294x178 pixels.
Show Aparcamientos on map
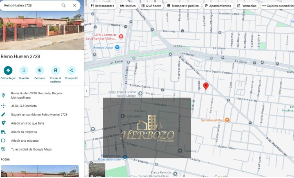click(x=218, y=6)
